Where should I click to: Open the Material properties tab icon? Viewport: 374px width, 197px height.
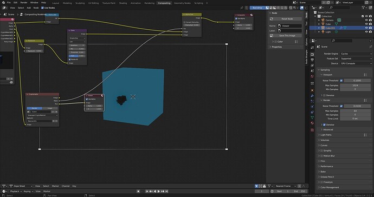coord(312,123)
